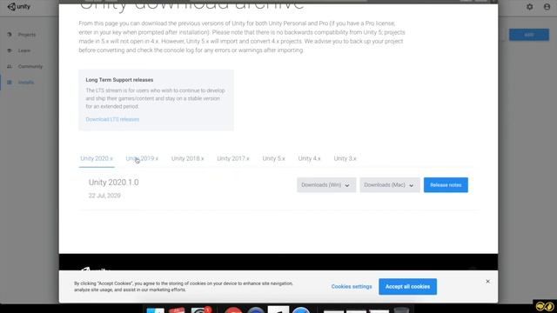This screenshot has height=313, width=557.
Task: Open the Unity Hub account icon
Action: pos(547,7)
